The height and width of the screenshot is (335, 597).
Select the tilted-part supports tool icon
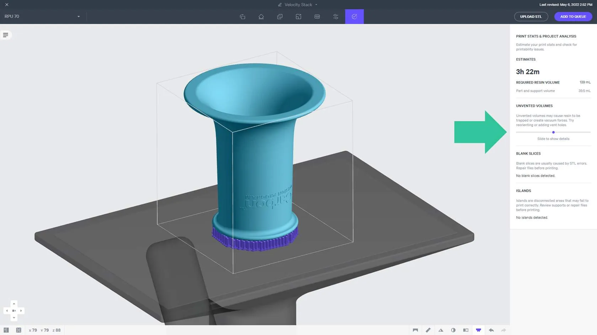tap(261, 17)
